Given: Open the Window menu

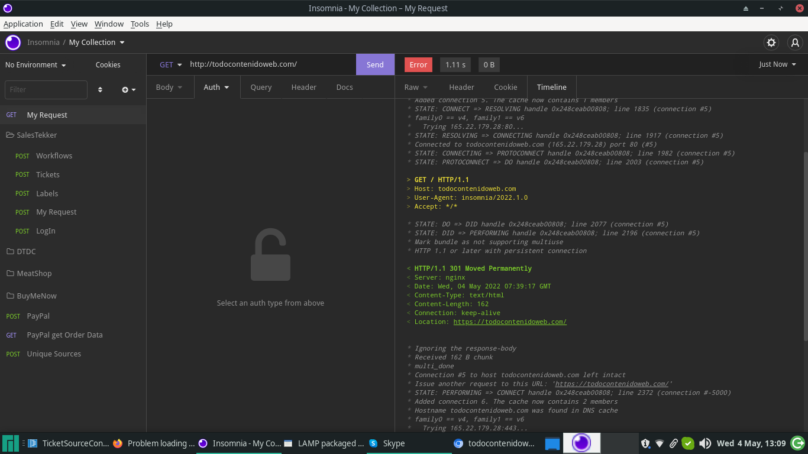Looking at the screenshot, I should [109, 24].
